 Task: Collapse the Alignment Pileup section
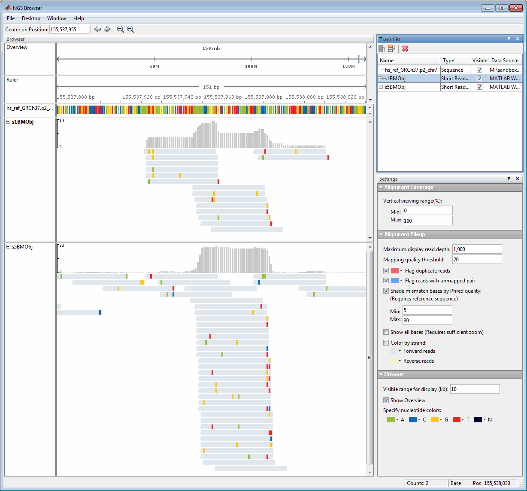[x=381, y=235]
